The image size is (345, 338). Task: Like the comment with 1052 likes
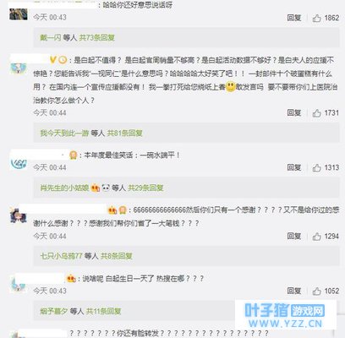point(317,291)
